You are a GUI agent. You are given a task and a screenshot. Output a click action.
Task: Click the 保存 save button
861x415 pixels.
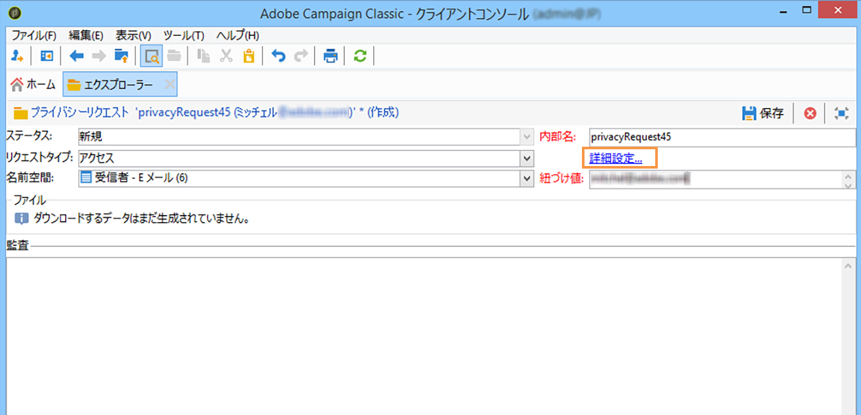pyautogui.click(x=763, y=113)
